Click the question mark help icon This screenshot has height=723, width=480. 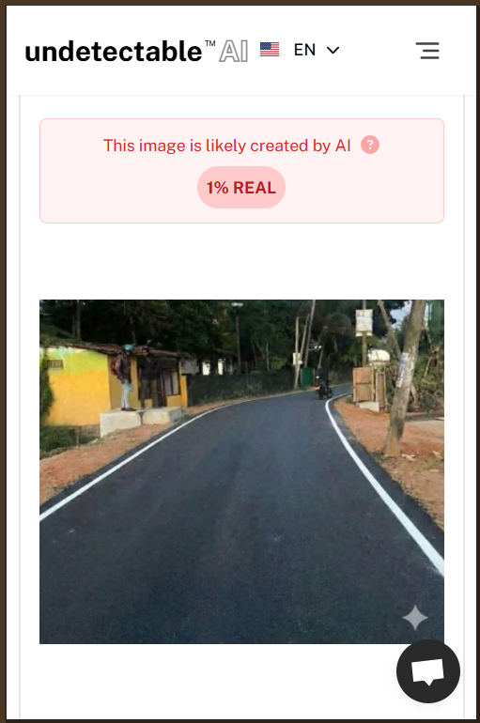(370, 145)
